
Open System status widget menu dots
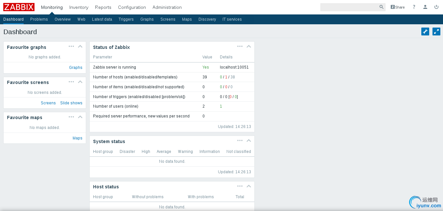tap(240, 140)
